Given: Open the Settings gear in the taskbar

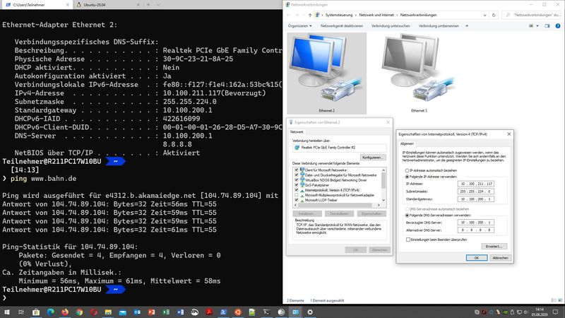Looking at the screenshot, I should coord(310,312).
